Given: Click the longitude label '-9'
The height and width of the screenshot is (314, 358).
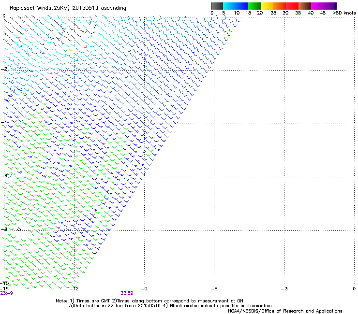Looking at the screenshot, I should click(x=144, y=289).
